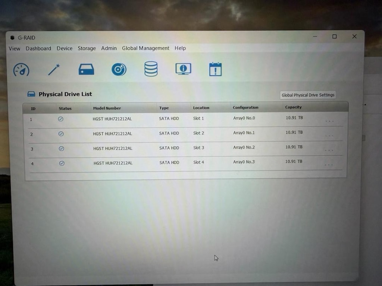The height and width of the screenshot is (286, 382).
Task: Open more options dots for Slot 2 drive
Action: click(329, 136)
